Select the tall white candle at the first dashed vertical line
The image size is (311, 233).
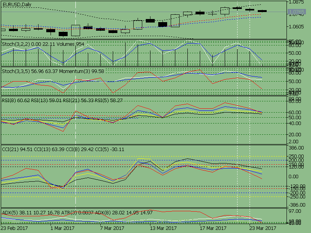pyautogui.click(x=75, y=30)
